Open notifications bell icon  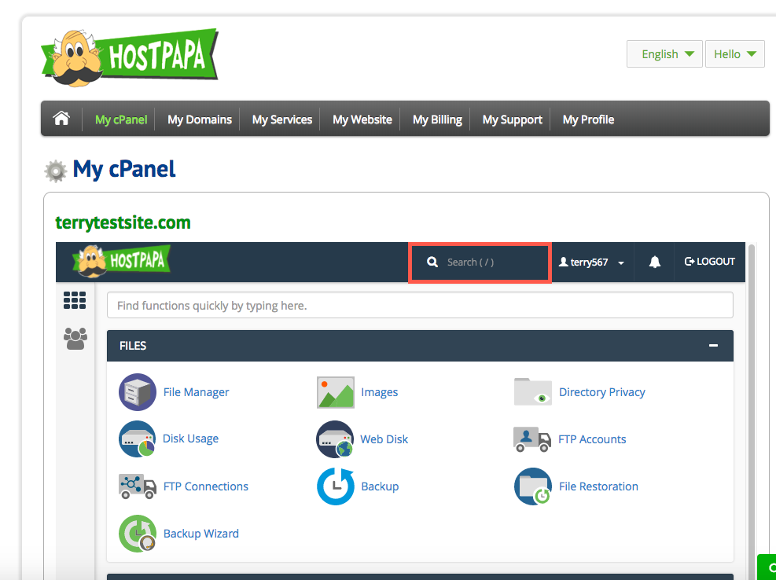pyautogui.click(x=654, y=262)
